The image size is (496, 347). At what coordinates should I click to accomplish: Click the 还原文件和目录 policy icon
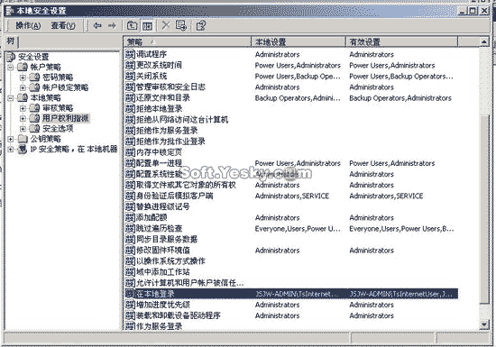131,97
